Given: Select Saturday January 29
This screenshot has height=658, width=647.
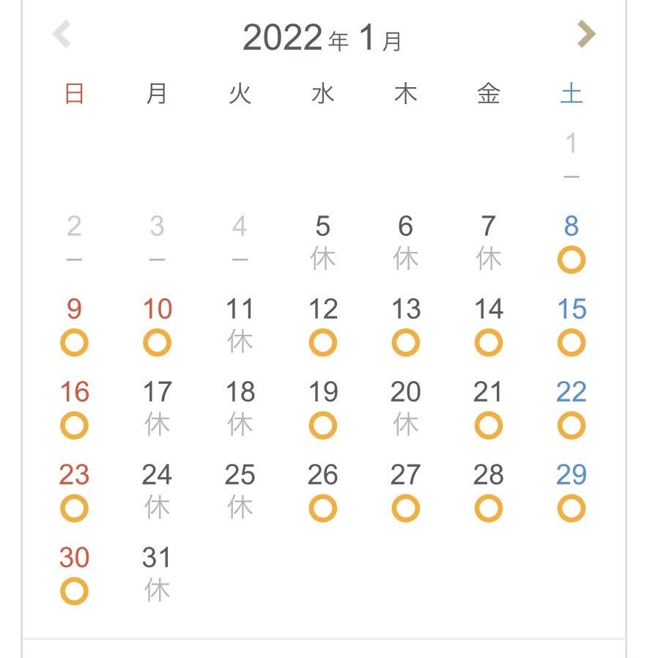Looking at the screenshot, I should [572, 476].
